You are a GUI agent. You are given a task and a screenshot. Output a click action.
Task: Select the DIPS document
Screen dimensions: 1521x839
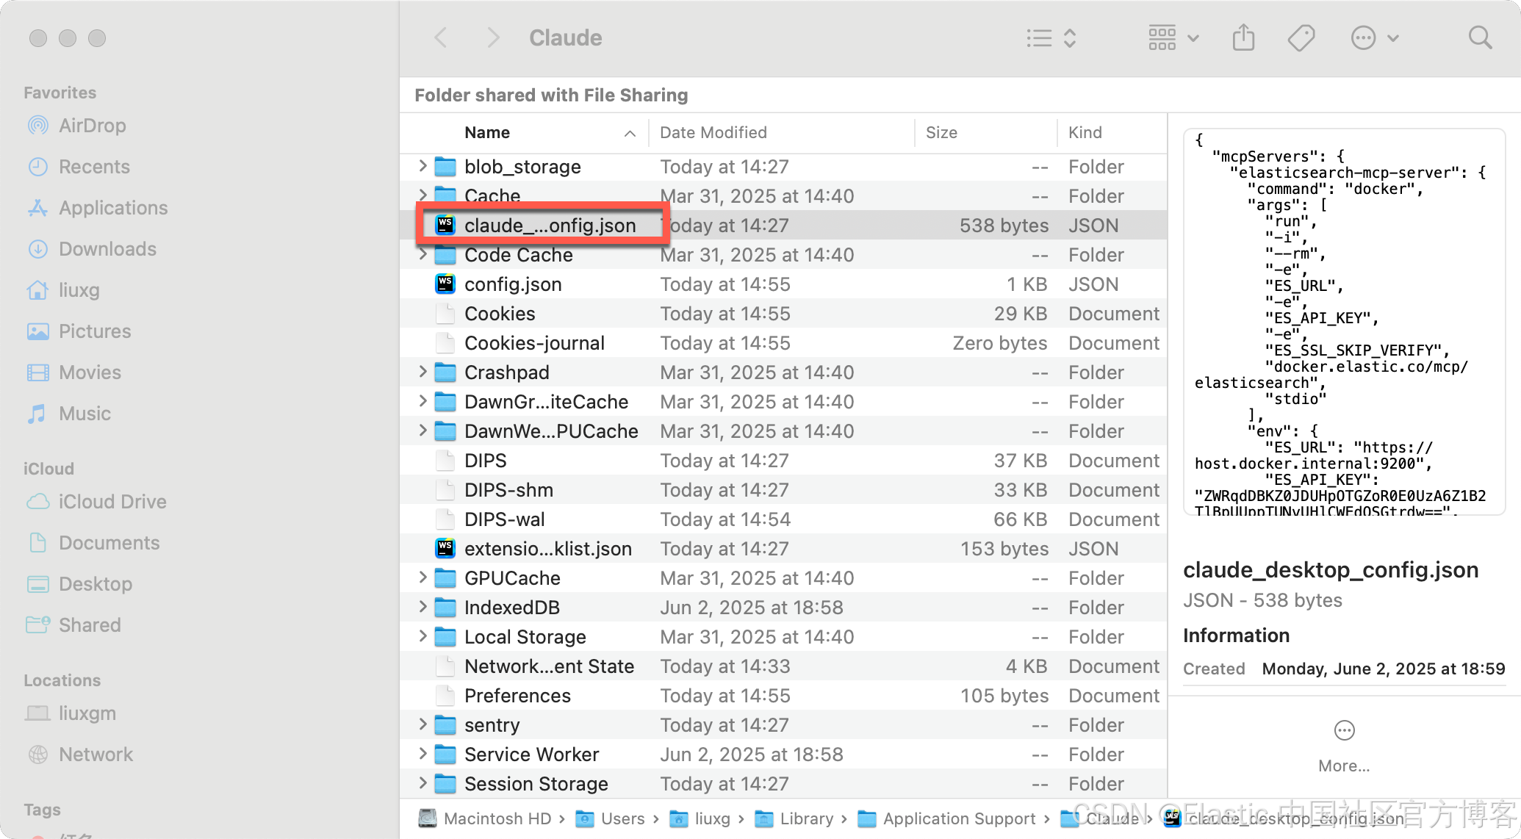(x=783, y=461)
